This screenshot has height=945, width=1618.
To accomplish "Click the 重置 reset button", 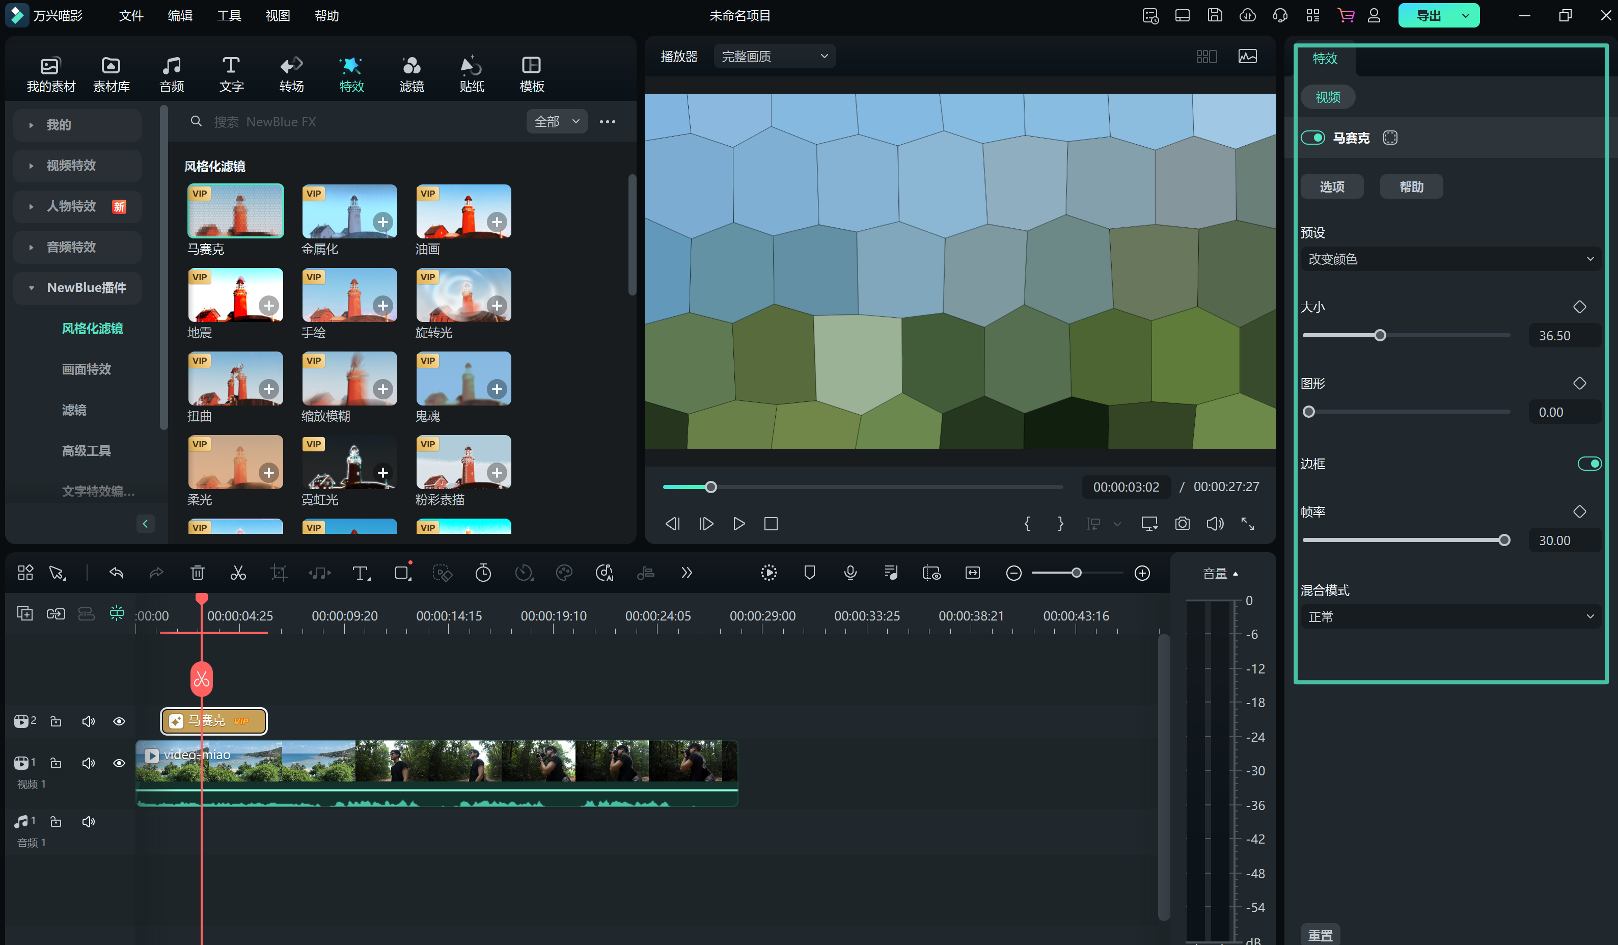I will (1320, 935).
